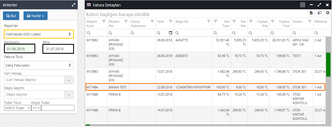Viewport: 332px width, 127px height.
Task: Open the Fatura Türü dropdown
Action: tap(39, 65)
